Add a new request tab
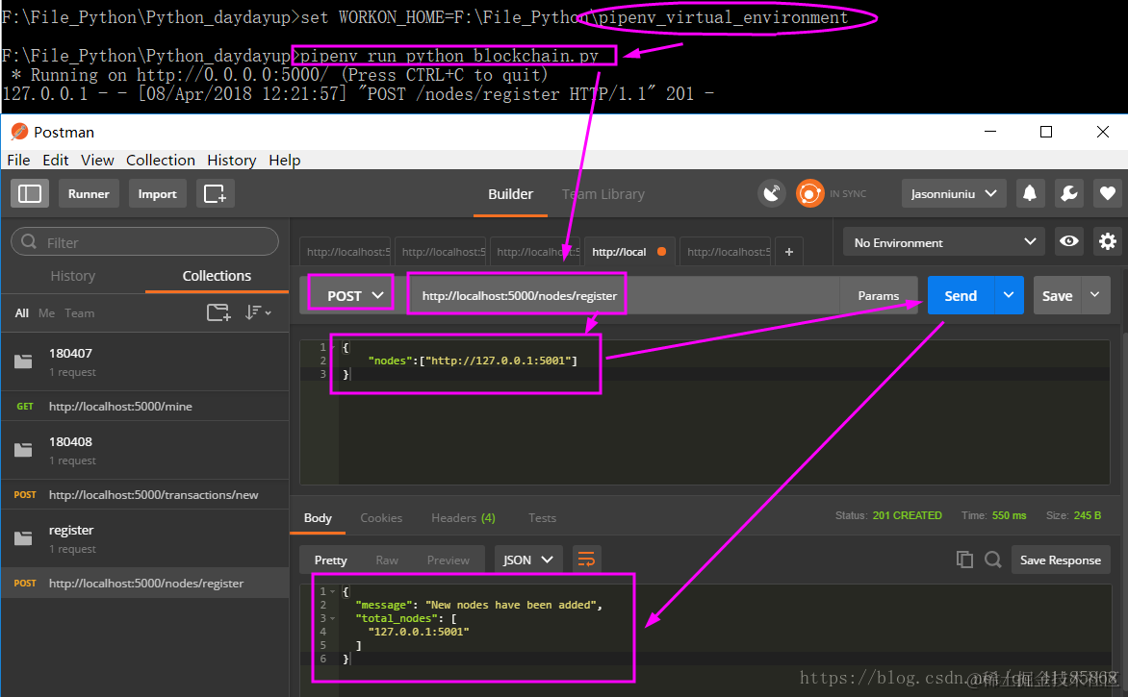 tap(789, 252)
